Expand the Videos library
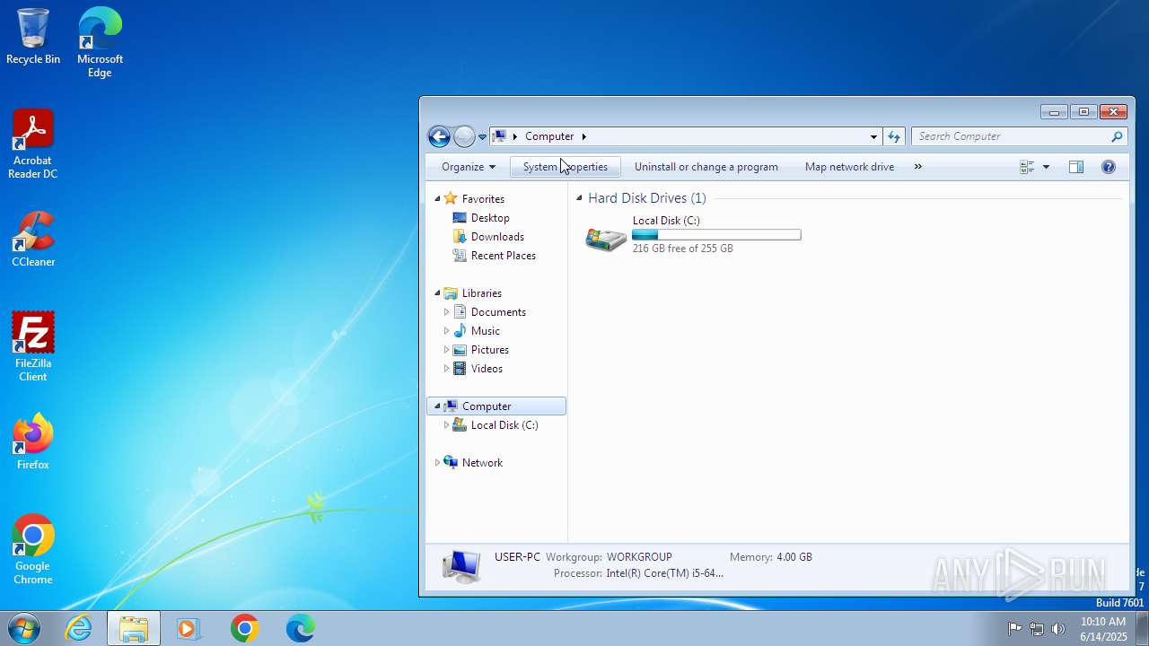 click(x=446, y=369)
